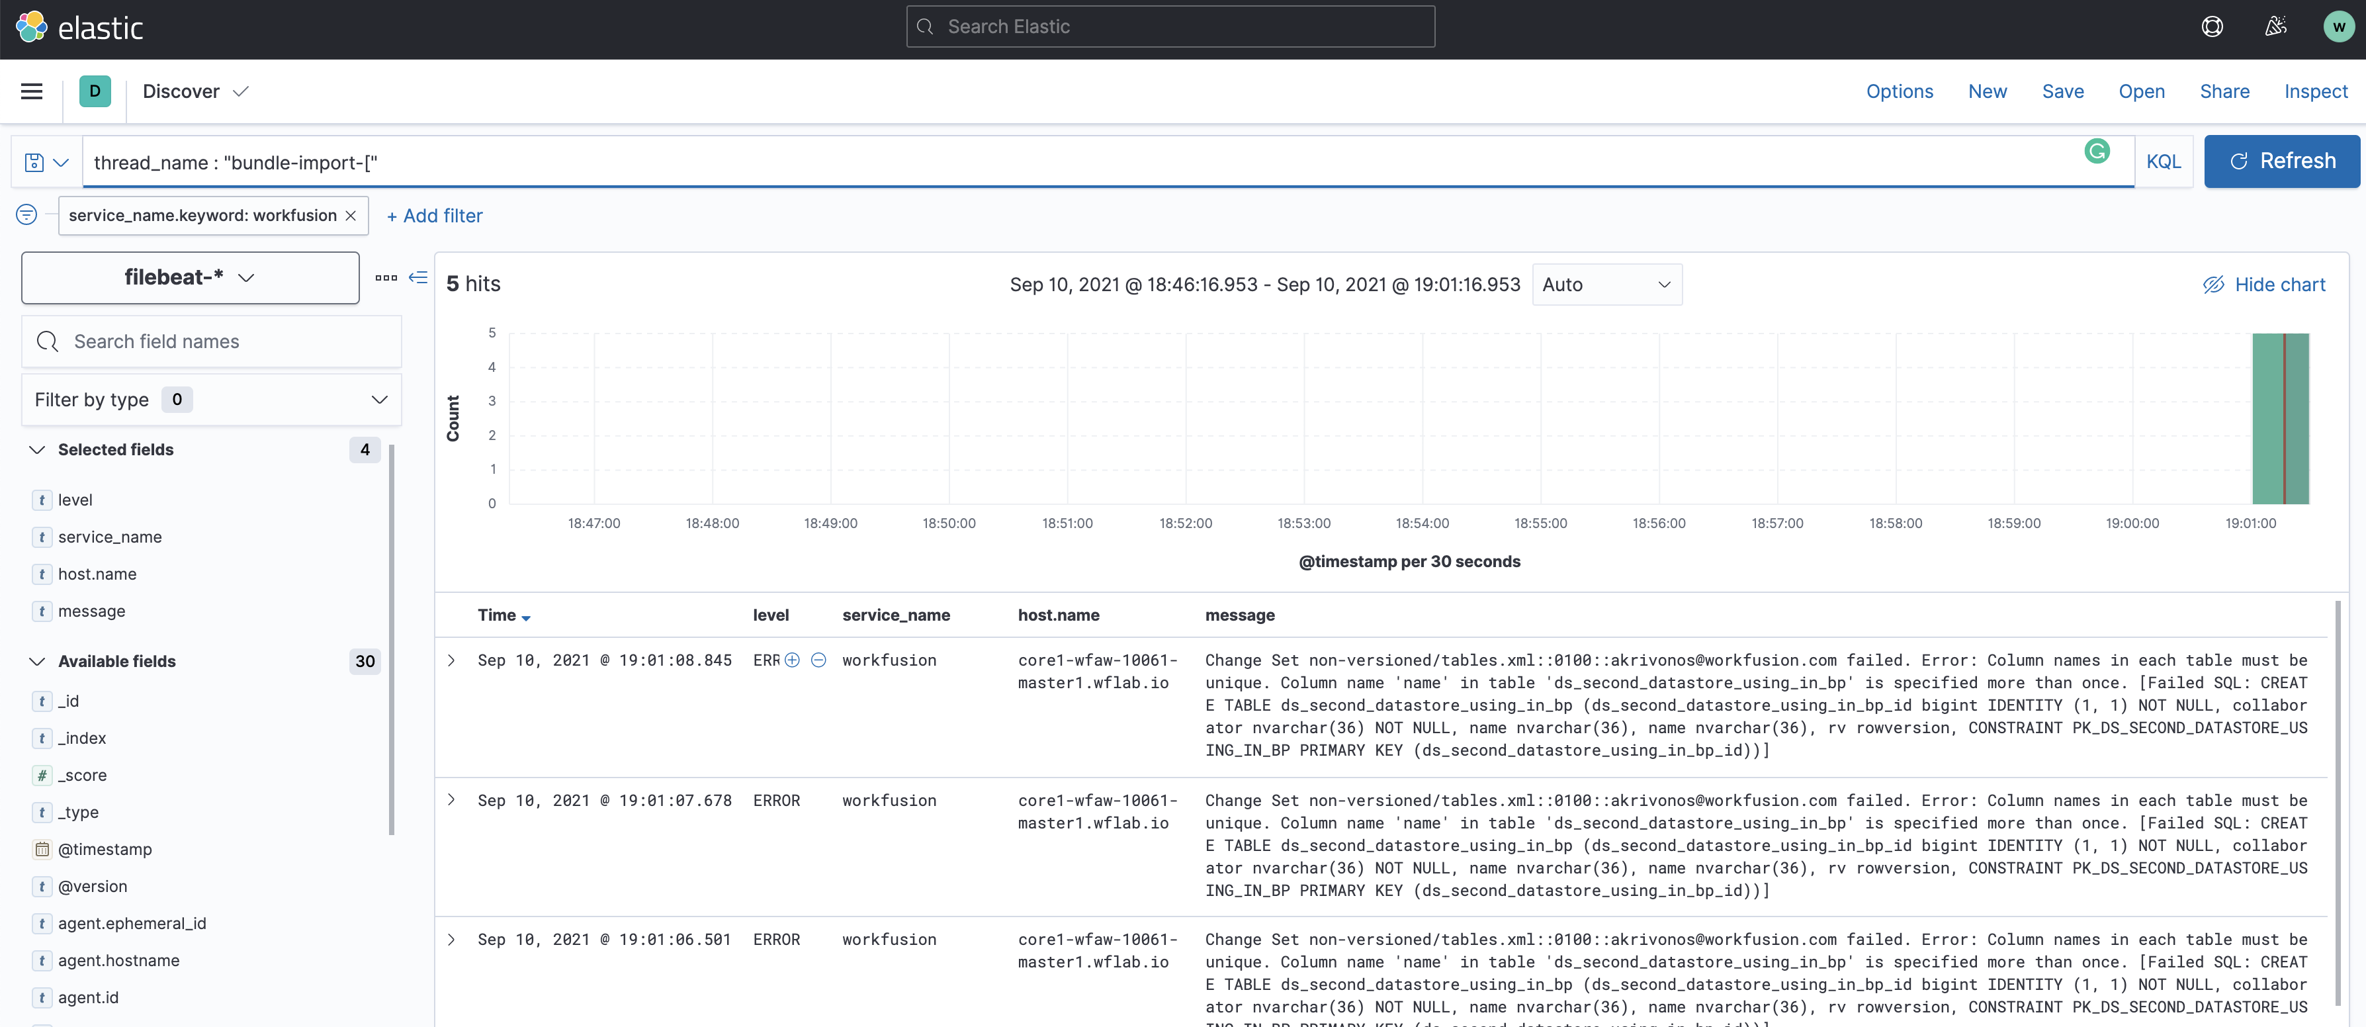Remove the service_name.keyword filter
Viewport: 2366px width, 1027px height.
coord(351,216)
